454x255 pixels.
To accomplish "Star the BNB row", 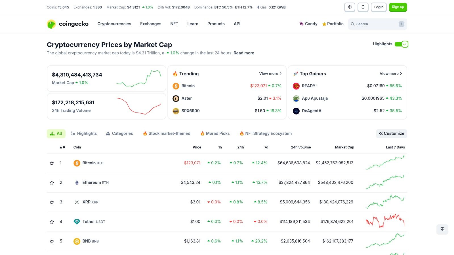I will (52, 241).
